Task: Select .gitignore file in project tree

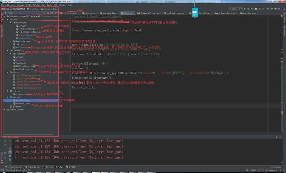Action: [15, 107]
